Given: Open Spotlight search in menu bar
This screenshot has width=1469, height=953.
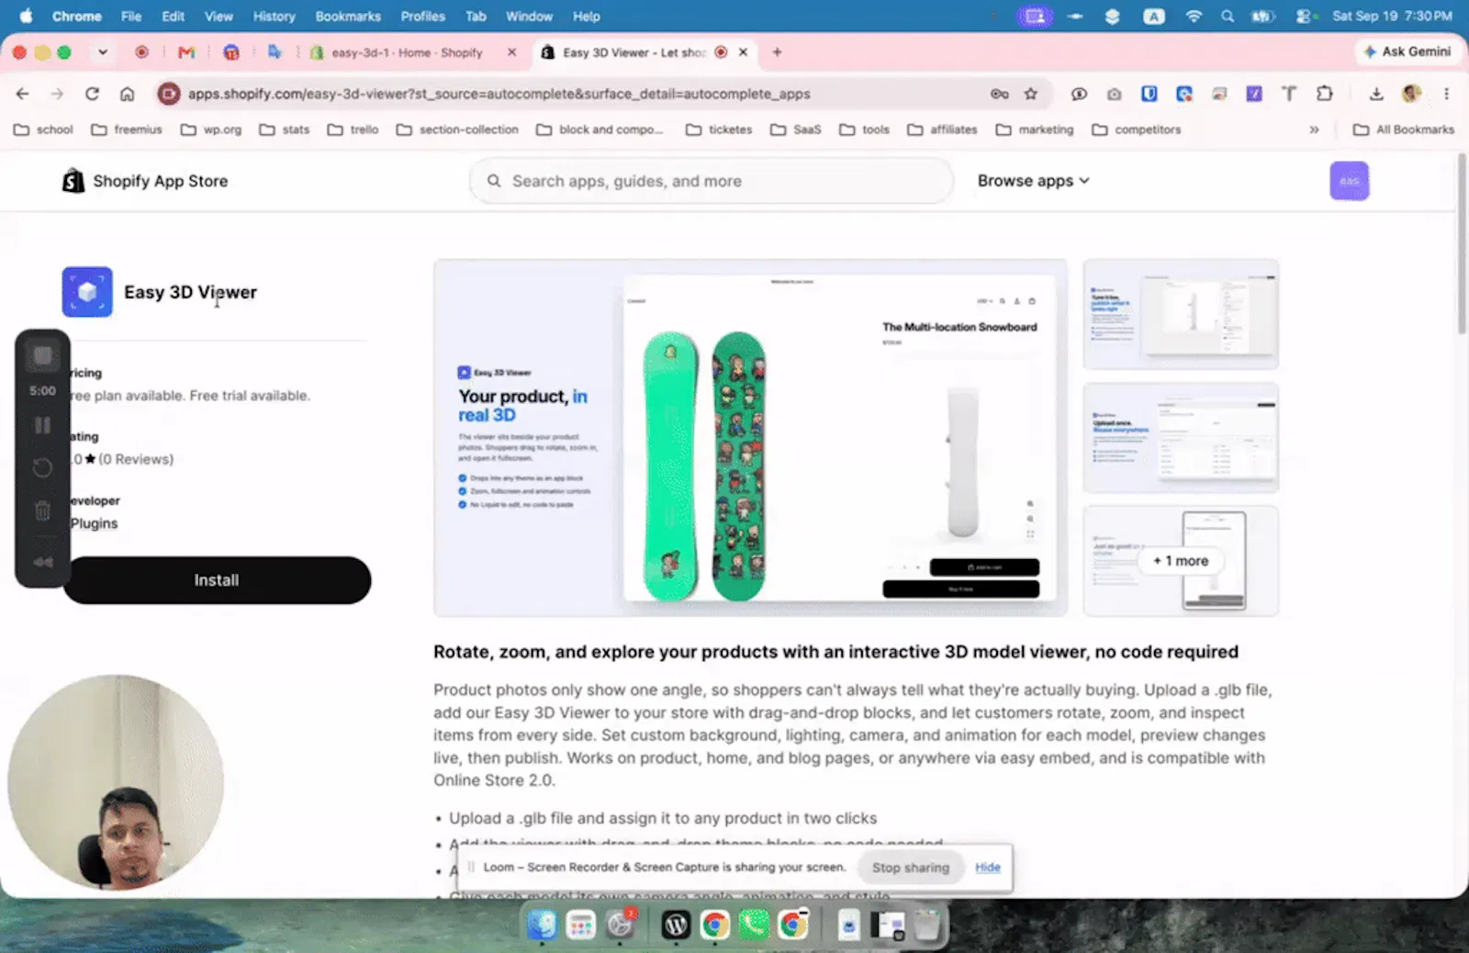Looking at the screenshot, I should (1228, 17).
